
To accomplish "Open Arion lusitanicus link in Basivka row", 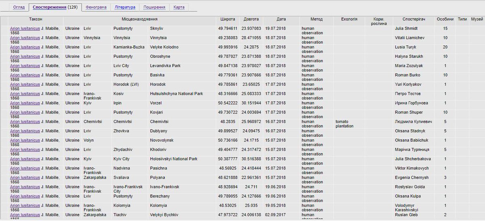I will pos(25,75).
